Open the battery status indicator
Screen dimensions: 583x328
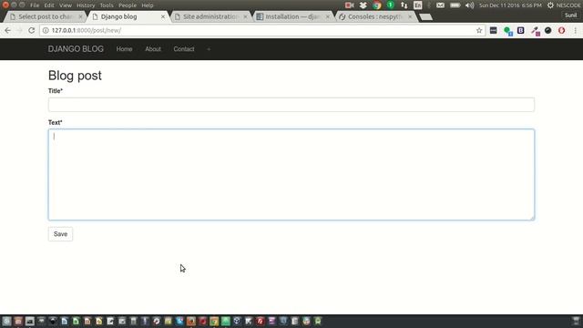(455, 5)
